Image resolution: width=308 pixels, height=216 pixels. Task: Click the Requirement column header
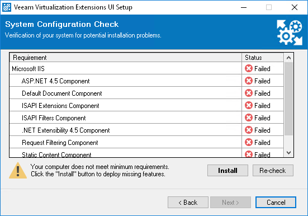click(x=126, y=58)
